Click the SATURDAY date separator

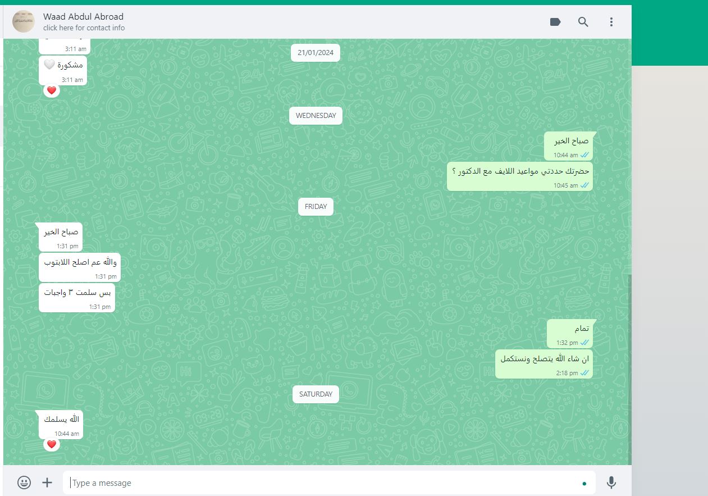[316, 394]
